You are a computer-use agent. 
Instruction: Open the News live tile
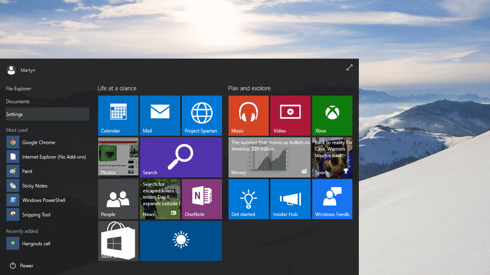click(160, 199)
